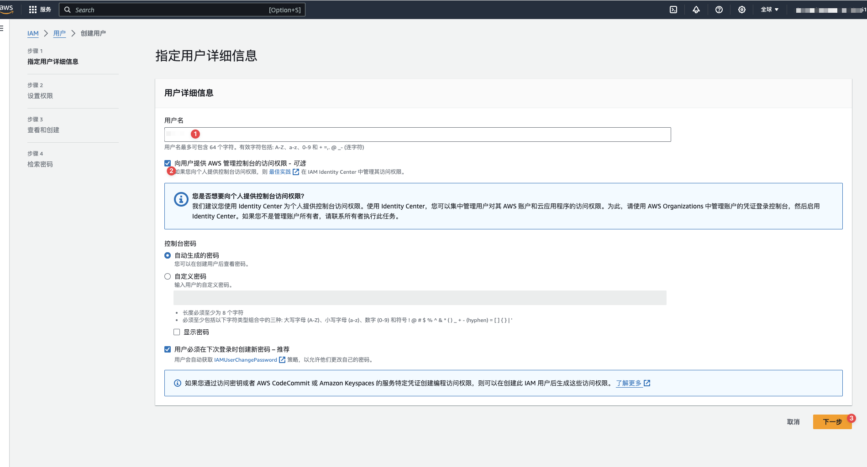
Task: Click the 用户详细信息 section header
Action: 189,93
